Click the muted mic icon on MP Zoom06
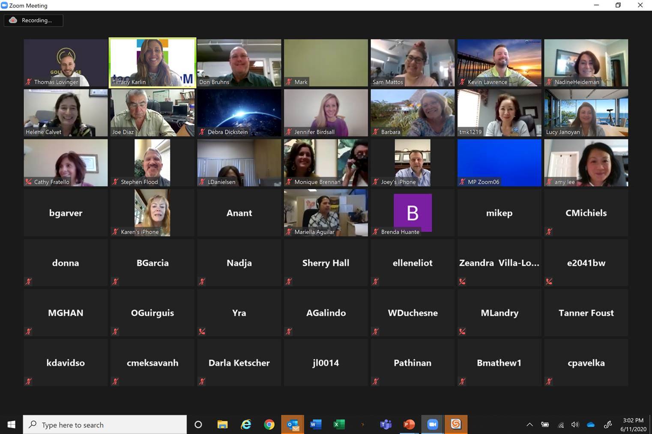Viewport: 652px width, 434px height. 463,182
